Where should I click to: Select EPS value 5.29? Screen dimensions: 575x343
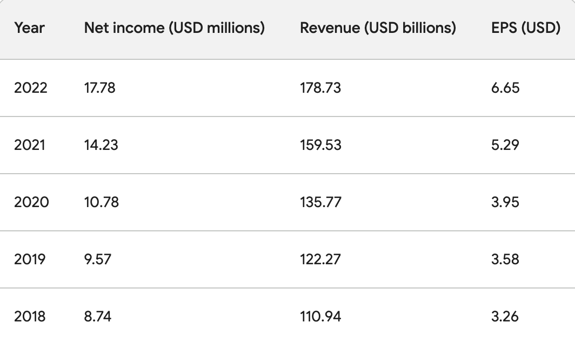pyautogui.click(x=505, y=145)
